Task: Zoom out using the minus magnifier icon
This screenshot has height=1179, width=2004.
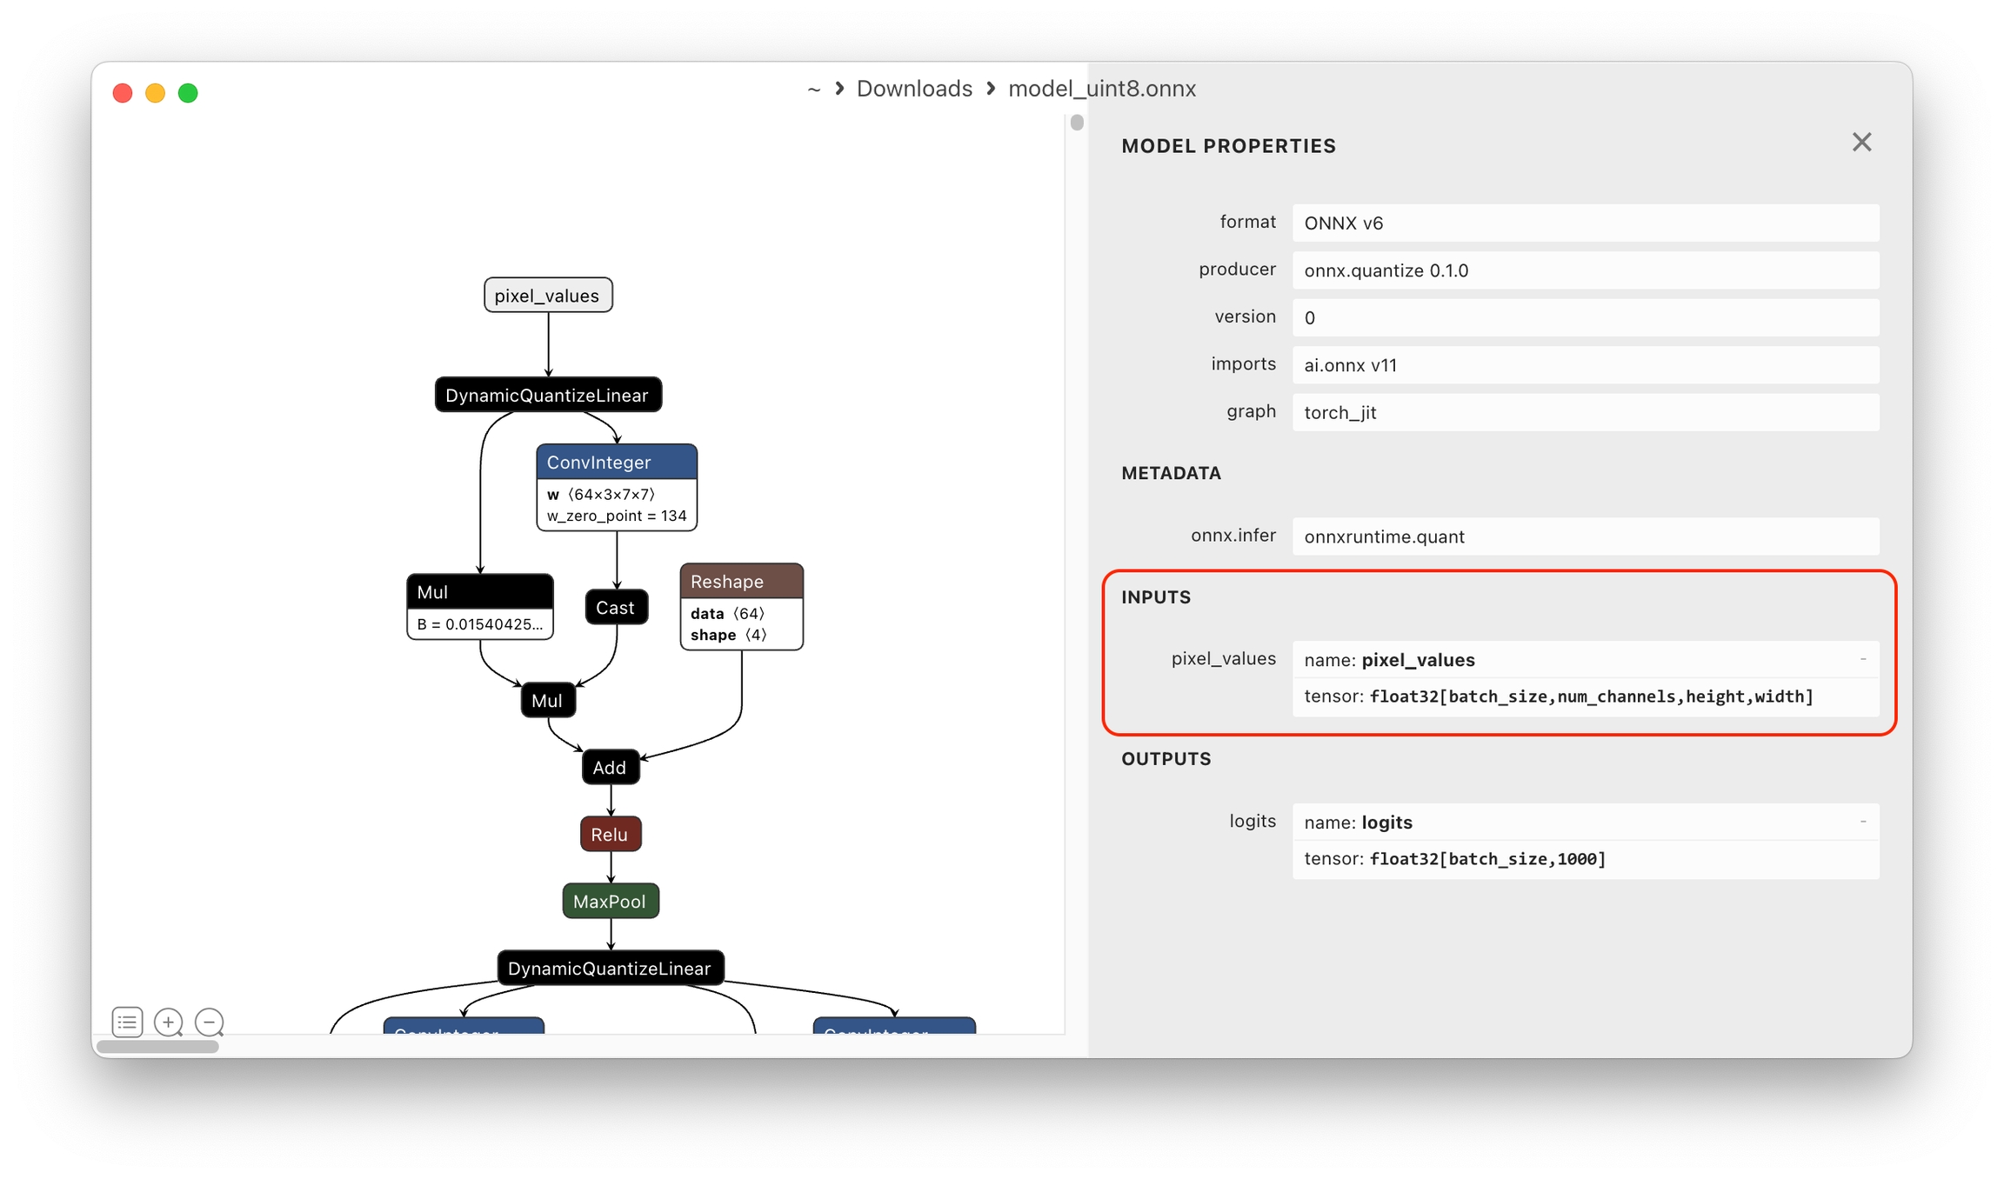Action: coord(210,1022)
